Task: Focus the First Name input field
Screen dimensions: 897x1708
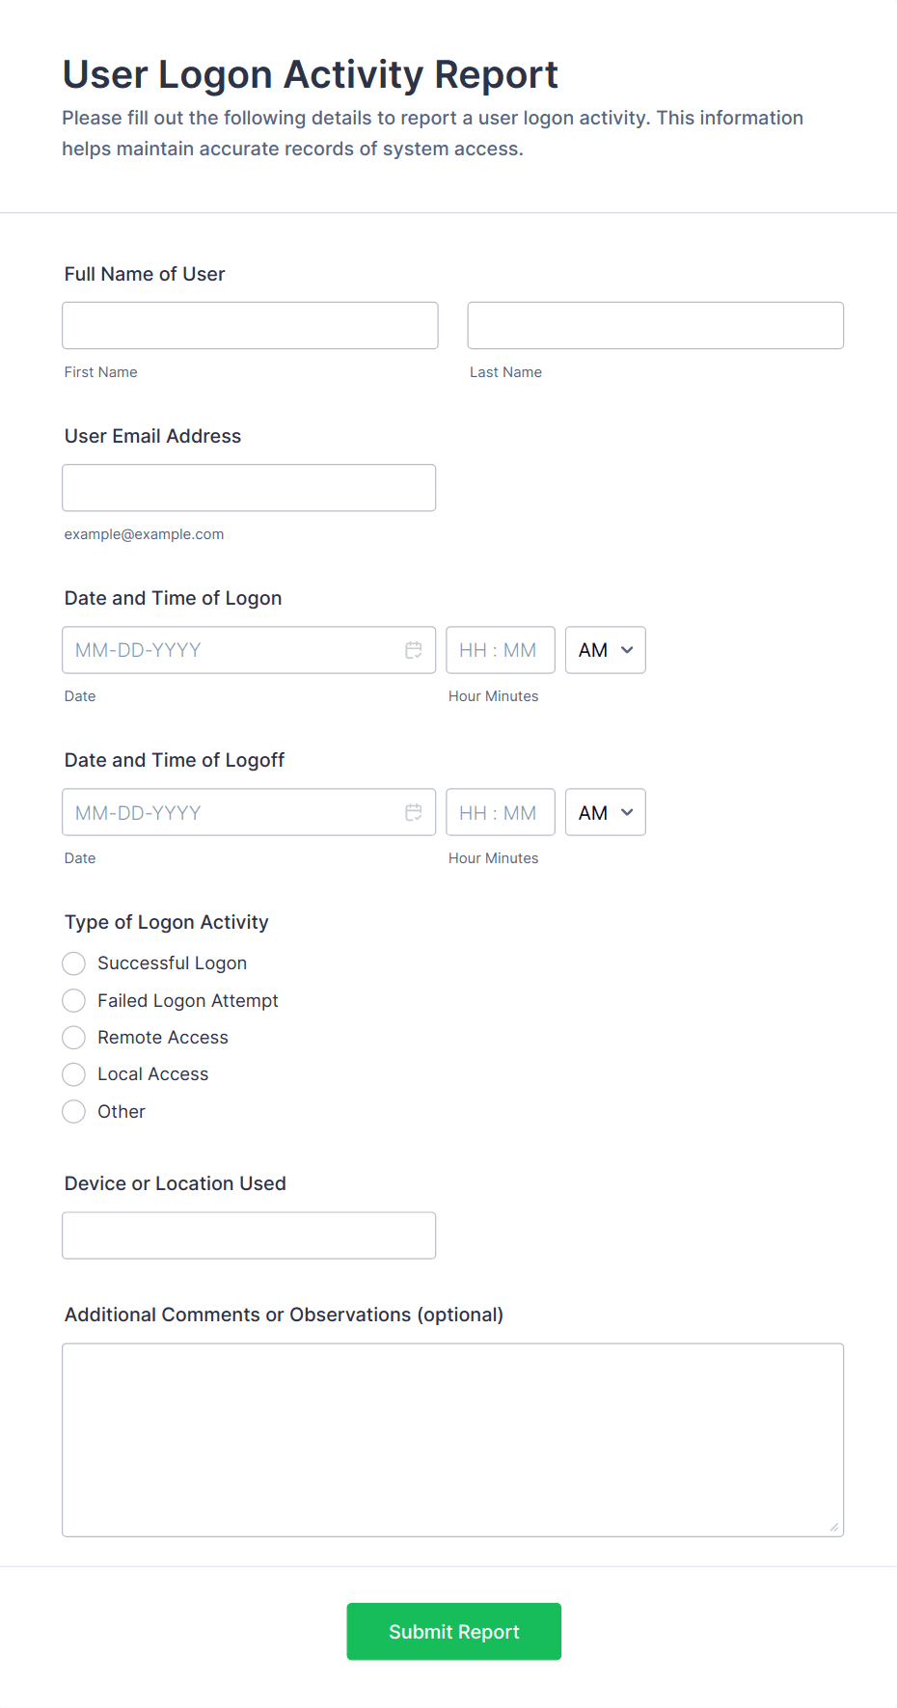Action: [250, 325]
